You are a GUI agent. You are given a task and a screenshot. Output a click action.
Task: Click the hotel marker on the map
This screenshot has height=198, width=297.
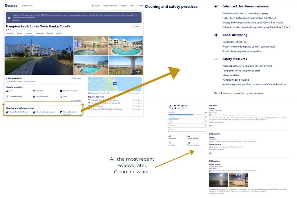coord(115,83)
